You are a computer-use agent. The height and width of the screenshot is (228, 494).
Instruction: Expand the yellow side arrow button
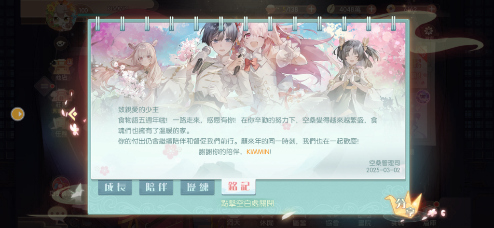[x=18, y=114]
